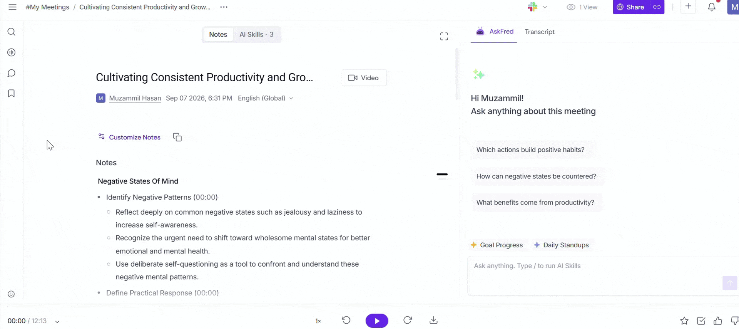Click Customize Notes link

129,137
